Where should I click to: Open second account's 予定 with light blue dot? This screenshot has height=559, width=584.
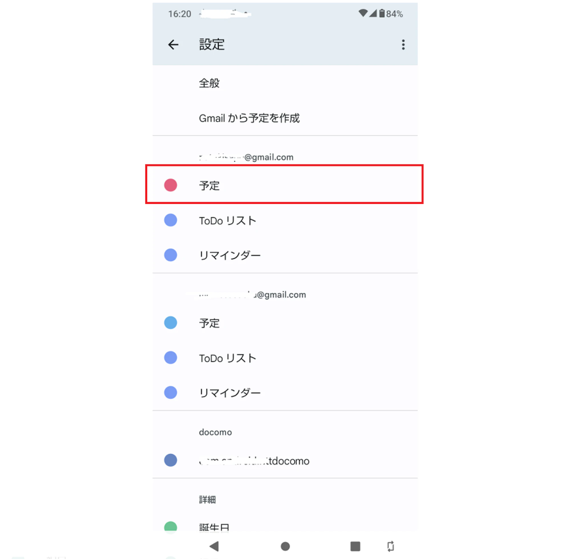coord(285,323)
